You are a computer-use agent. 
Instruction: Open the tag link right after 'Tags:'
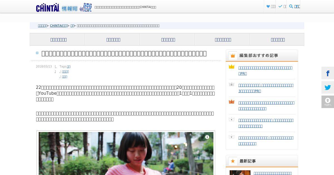click(x=69, y=67)
